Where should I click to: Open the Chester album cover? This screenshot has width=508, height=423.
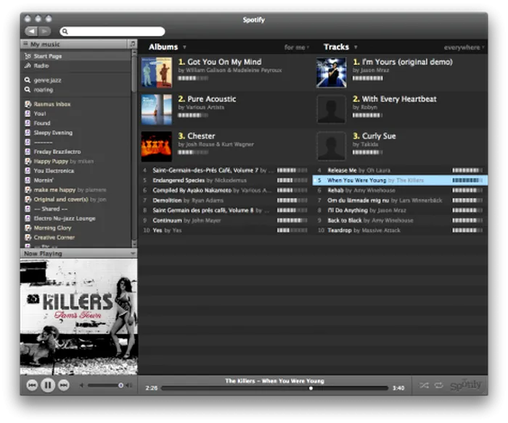[x=157, y=146]
